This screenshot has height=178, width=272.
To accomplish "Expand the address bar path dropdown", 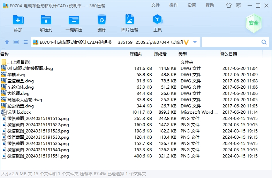I will coord(195,42).
